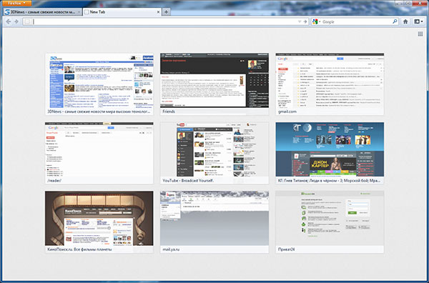The height and width of the screenshot is (283, 429).
Task: Click the 'mail.ya.ru' tile label
Action: coord(171,249)
